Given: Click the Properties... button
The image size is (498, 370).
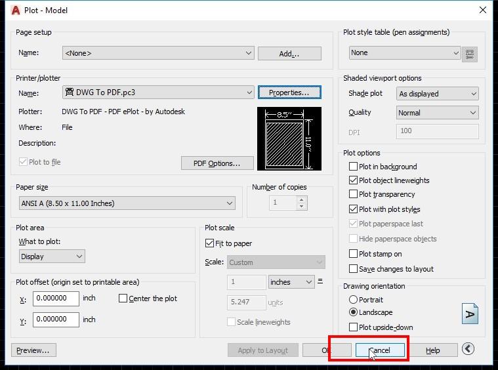Looking at the screenshot, I should (x=289, y=92).
